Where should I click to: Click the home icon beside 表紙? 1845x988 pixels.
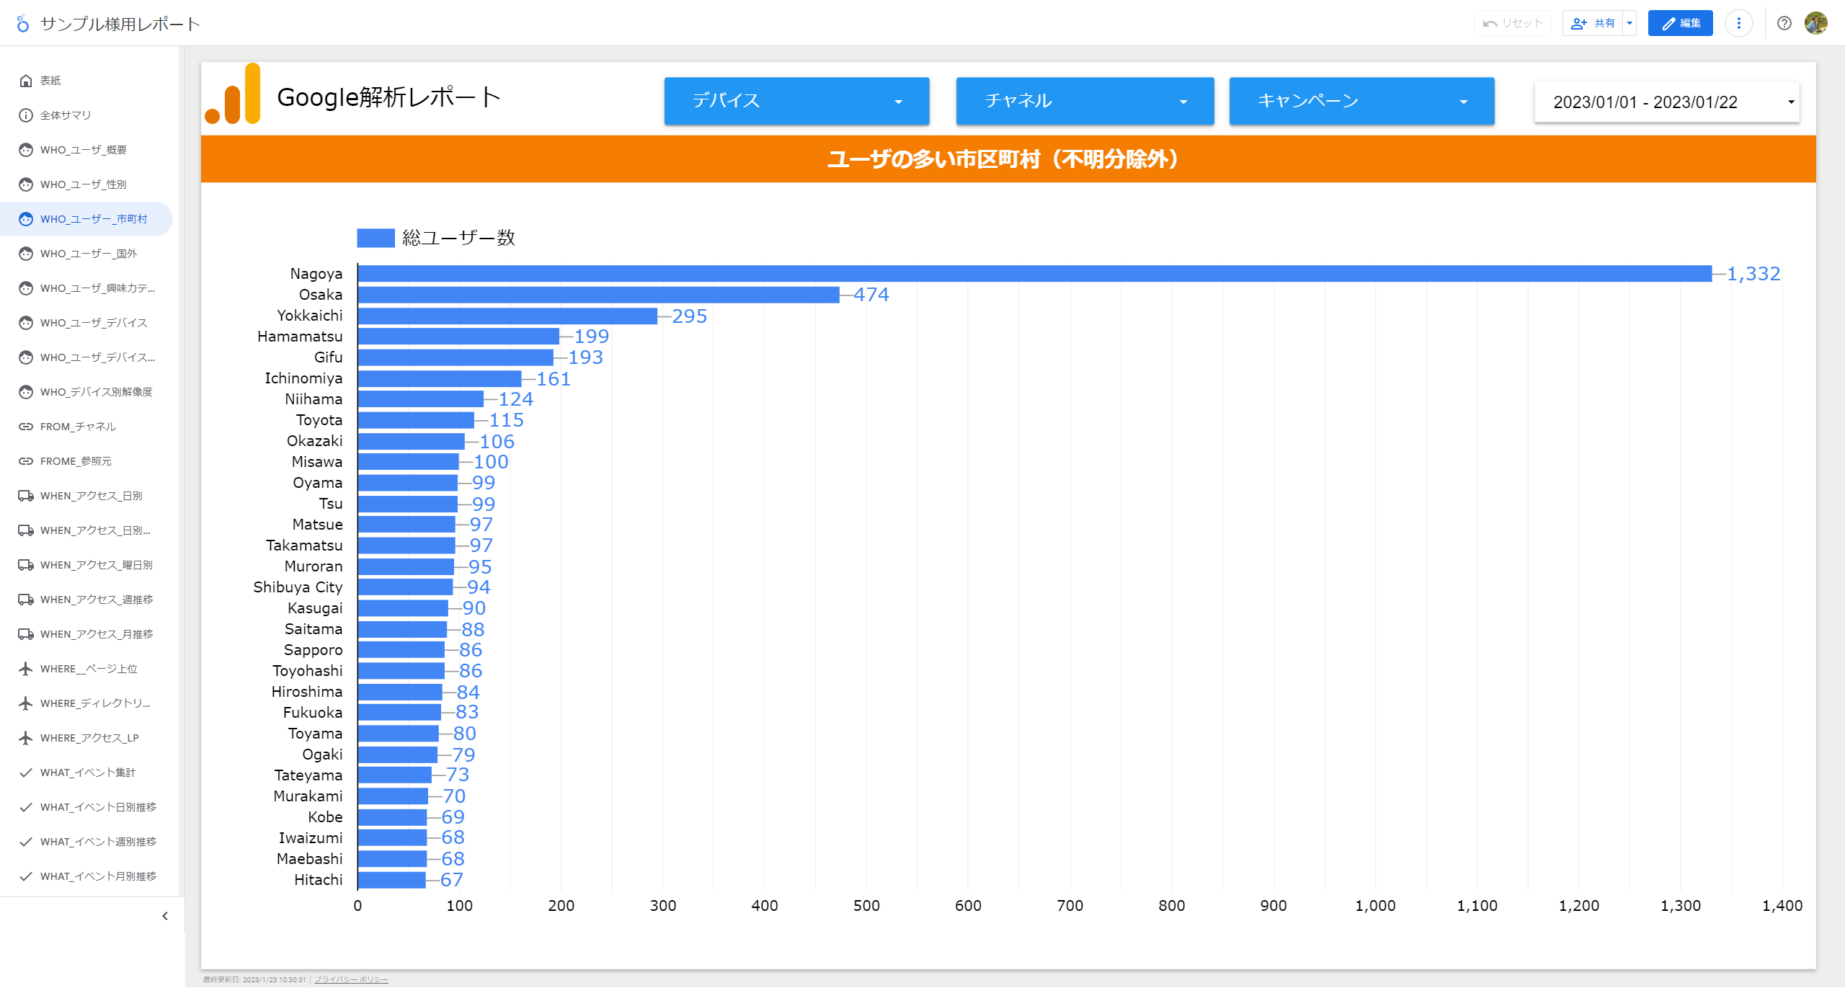click(26, 81)
